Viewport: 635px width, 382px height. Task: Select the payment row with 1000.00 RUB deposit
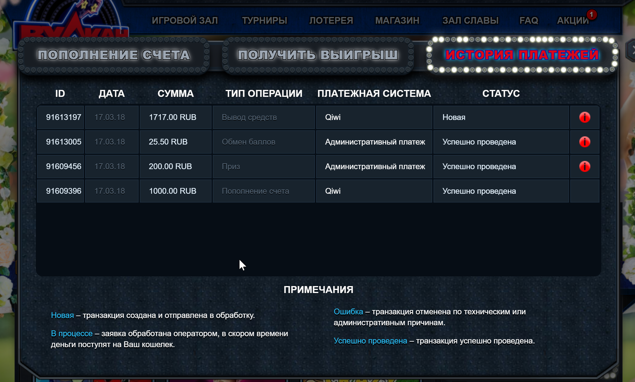click(x=304, y=191)
